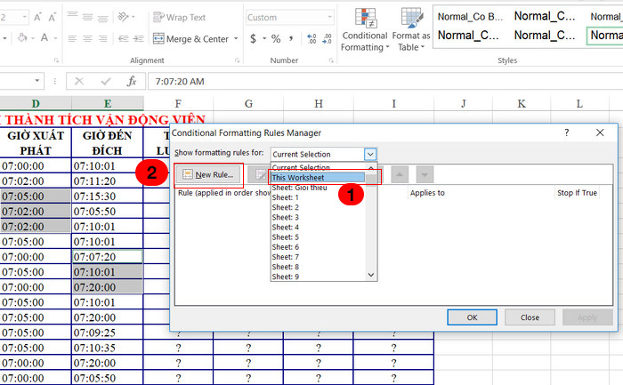This screenshot has height=385, width=623.
Task: Click the Orientation text angle icon
Action: [123, 17]
